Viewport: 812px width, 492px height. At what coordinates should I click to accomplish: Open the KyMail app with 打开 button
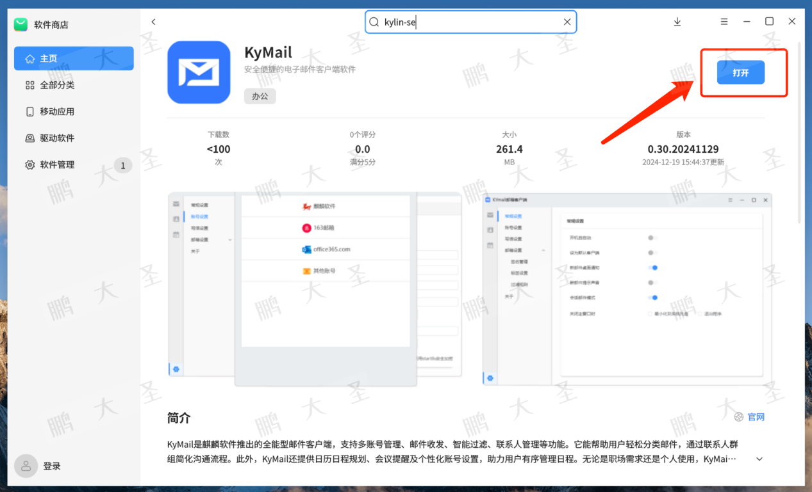tap(741, 72)
